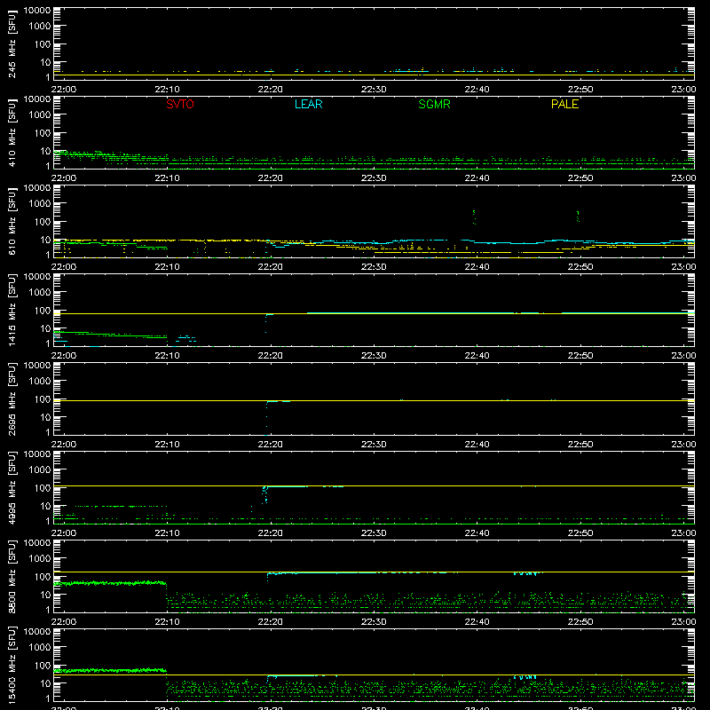Click the 10000 y-axis value on 15400 MHz panel
This screenshot has width=710, height=710.
point(37,632)
